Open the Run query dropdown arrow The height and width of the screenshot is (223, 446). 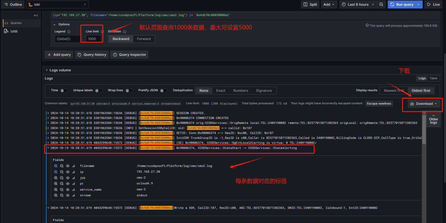[418, 4]
